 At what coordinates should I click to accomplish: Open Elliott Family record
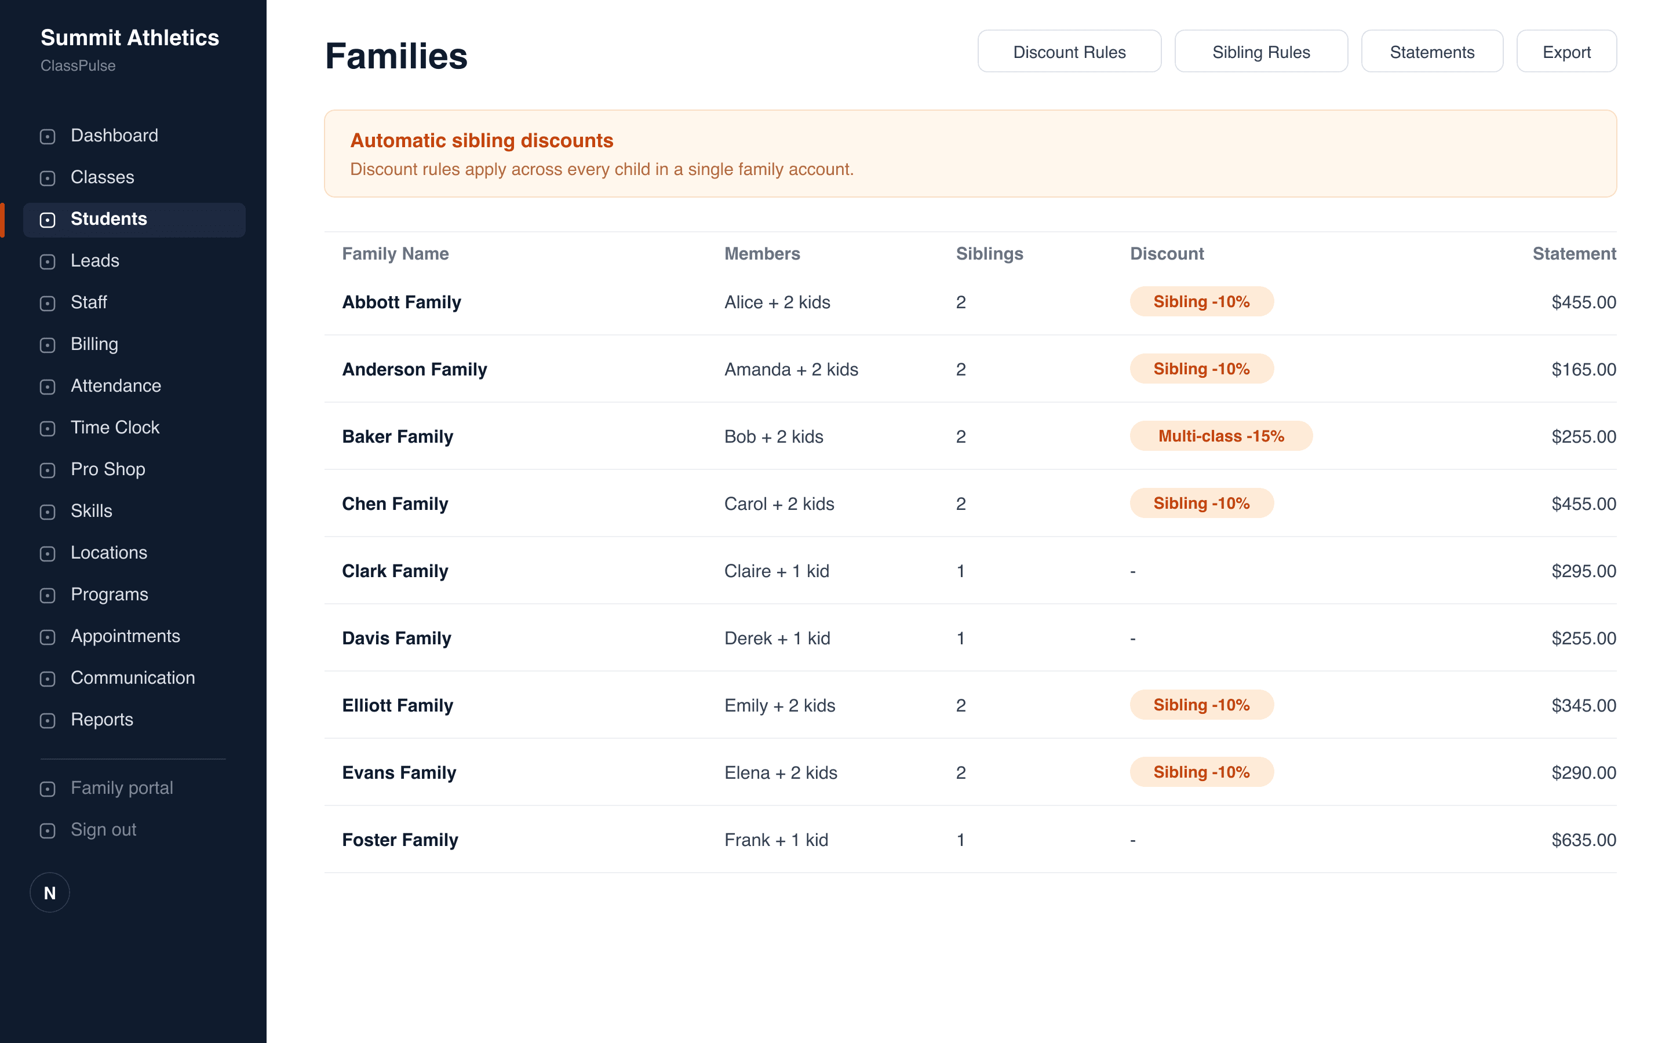coord(970,705)
